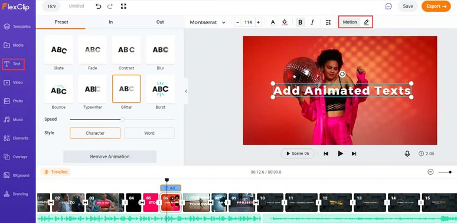The image size is (457, 223).
Task: Click the Export button
Action: tap(436, 6)
